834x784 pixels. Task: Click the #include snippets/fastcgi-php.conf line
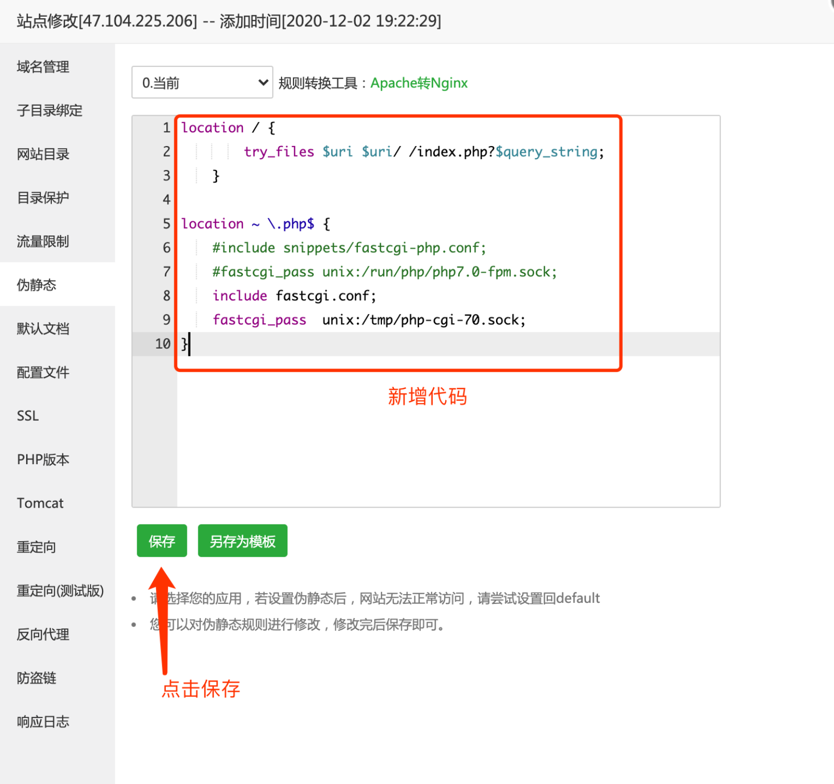tap(349, 248)
